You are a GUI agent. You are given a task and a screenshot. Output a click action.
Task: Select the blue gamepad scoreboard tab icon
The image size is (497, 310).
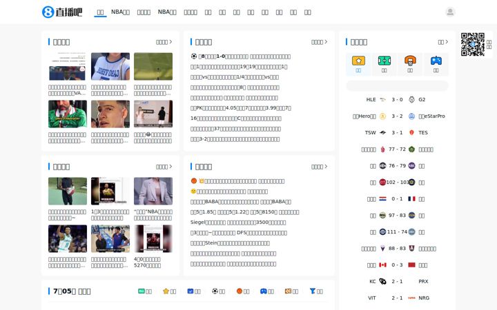click(x=436, y=61)
